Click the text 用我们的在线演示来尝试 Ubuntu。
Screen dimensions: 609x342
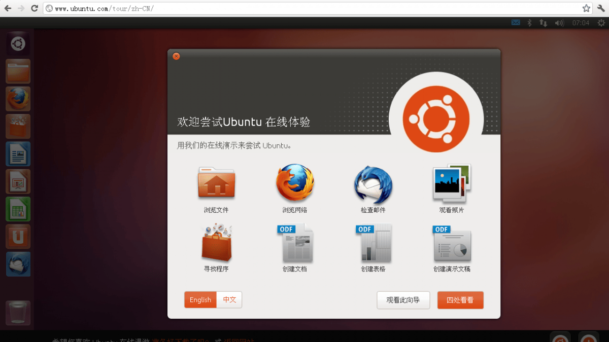234,145
